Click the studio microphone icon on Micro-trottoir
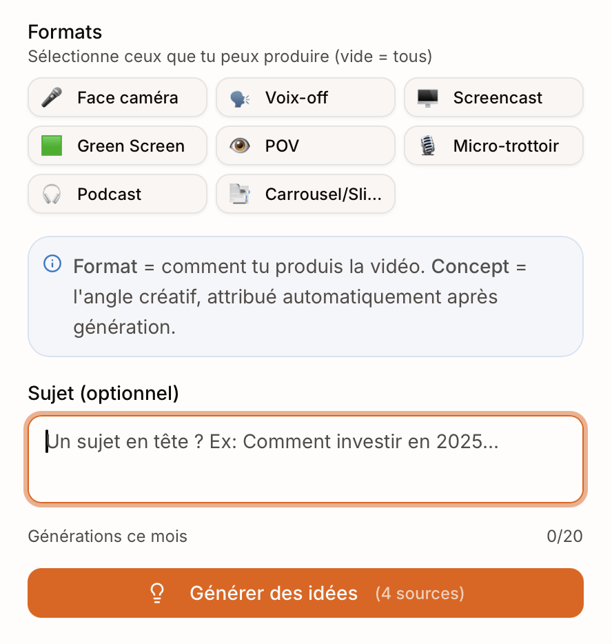 point(428,145)
